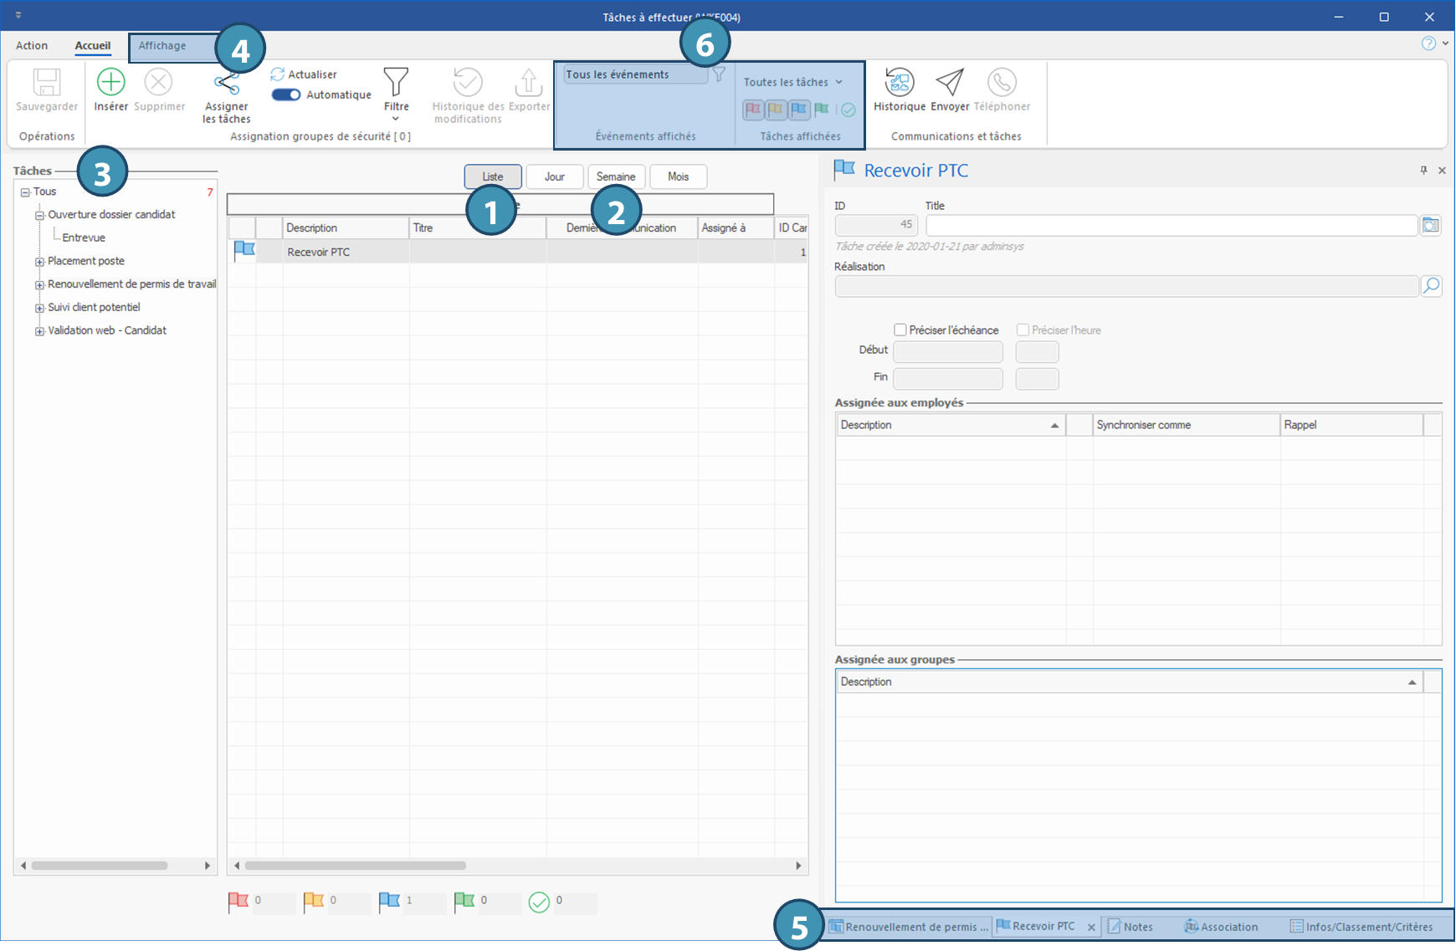The width and height of the screenshot is (1456, 951).
Task: Open the Historique communications icon
Action: pyautogui.click(x=899, y=83)
